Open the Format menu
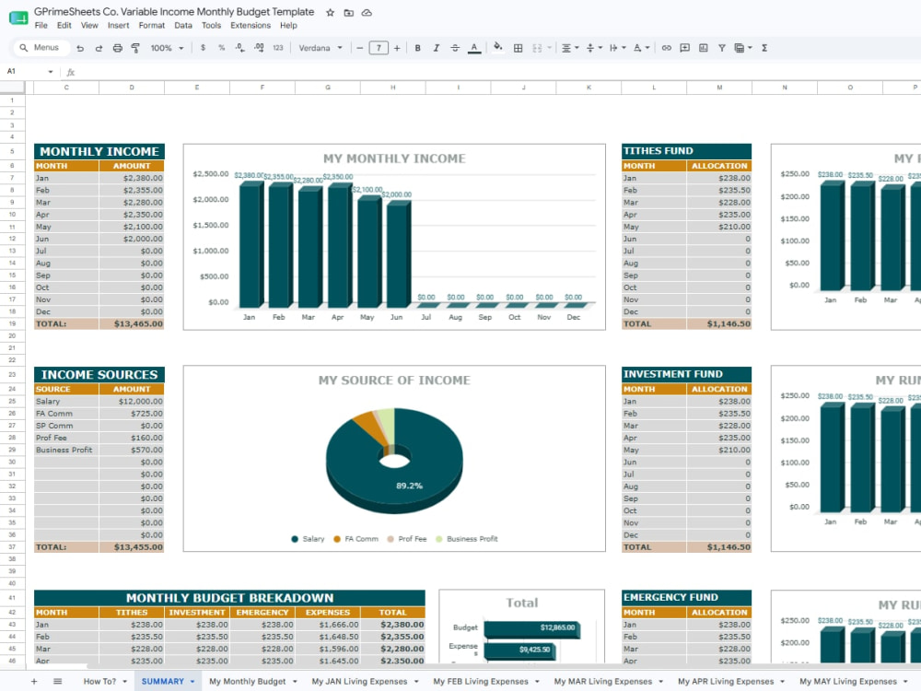 (152, 25)
